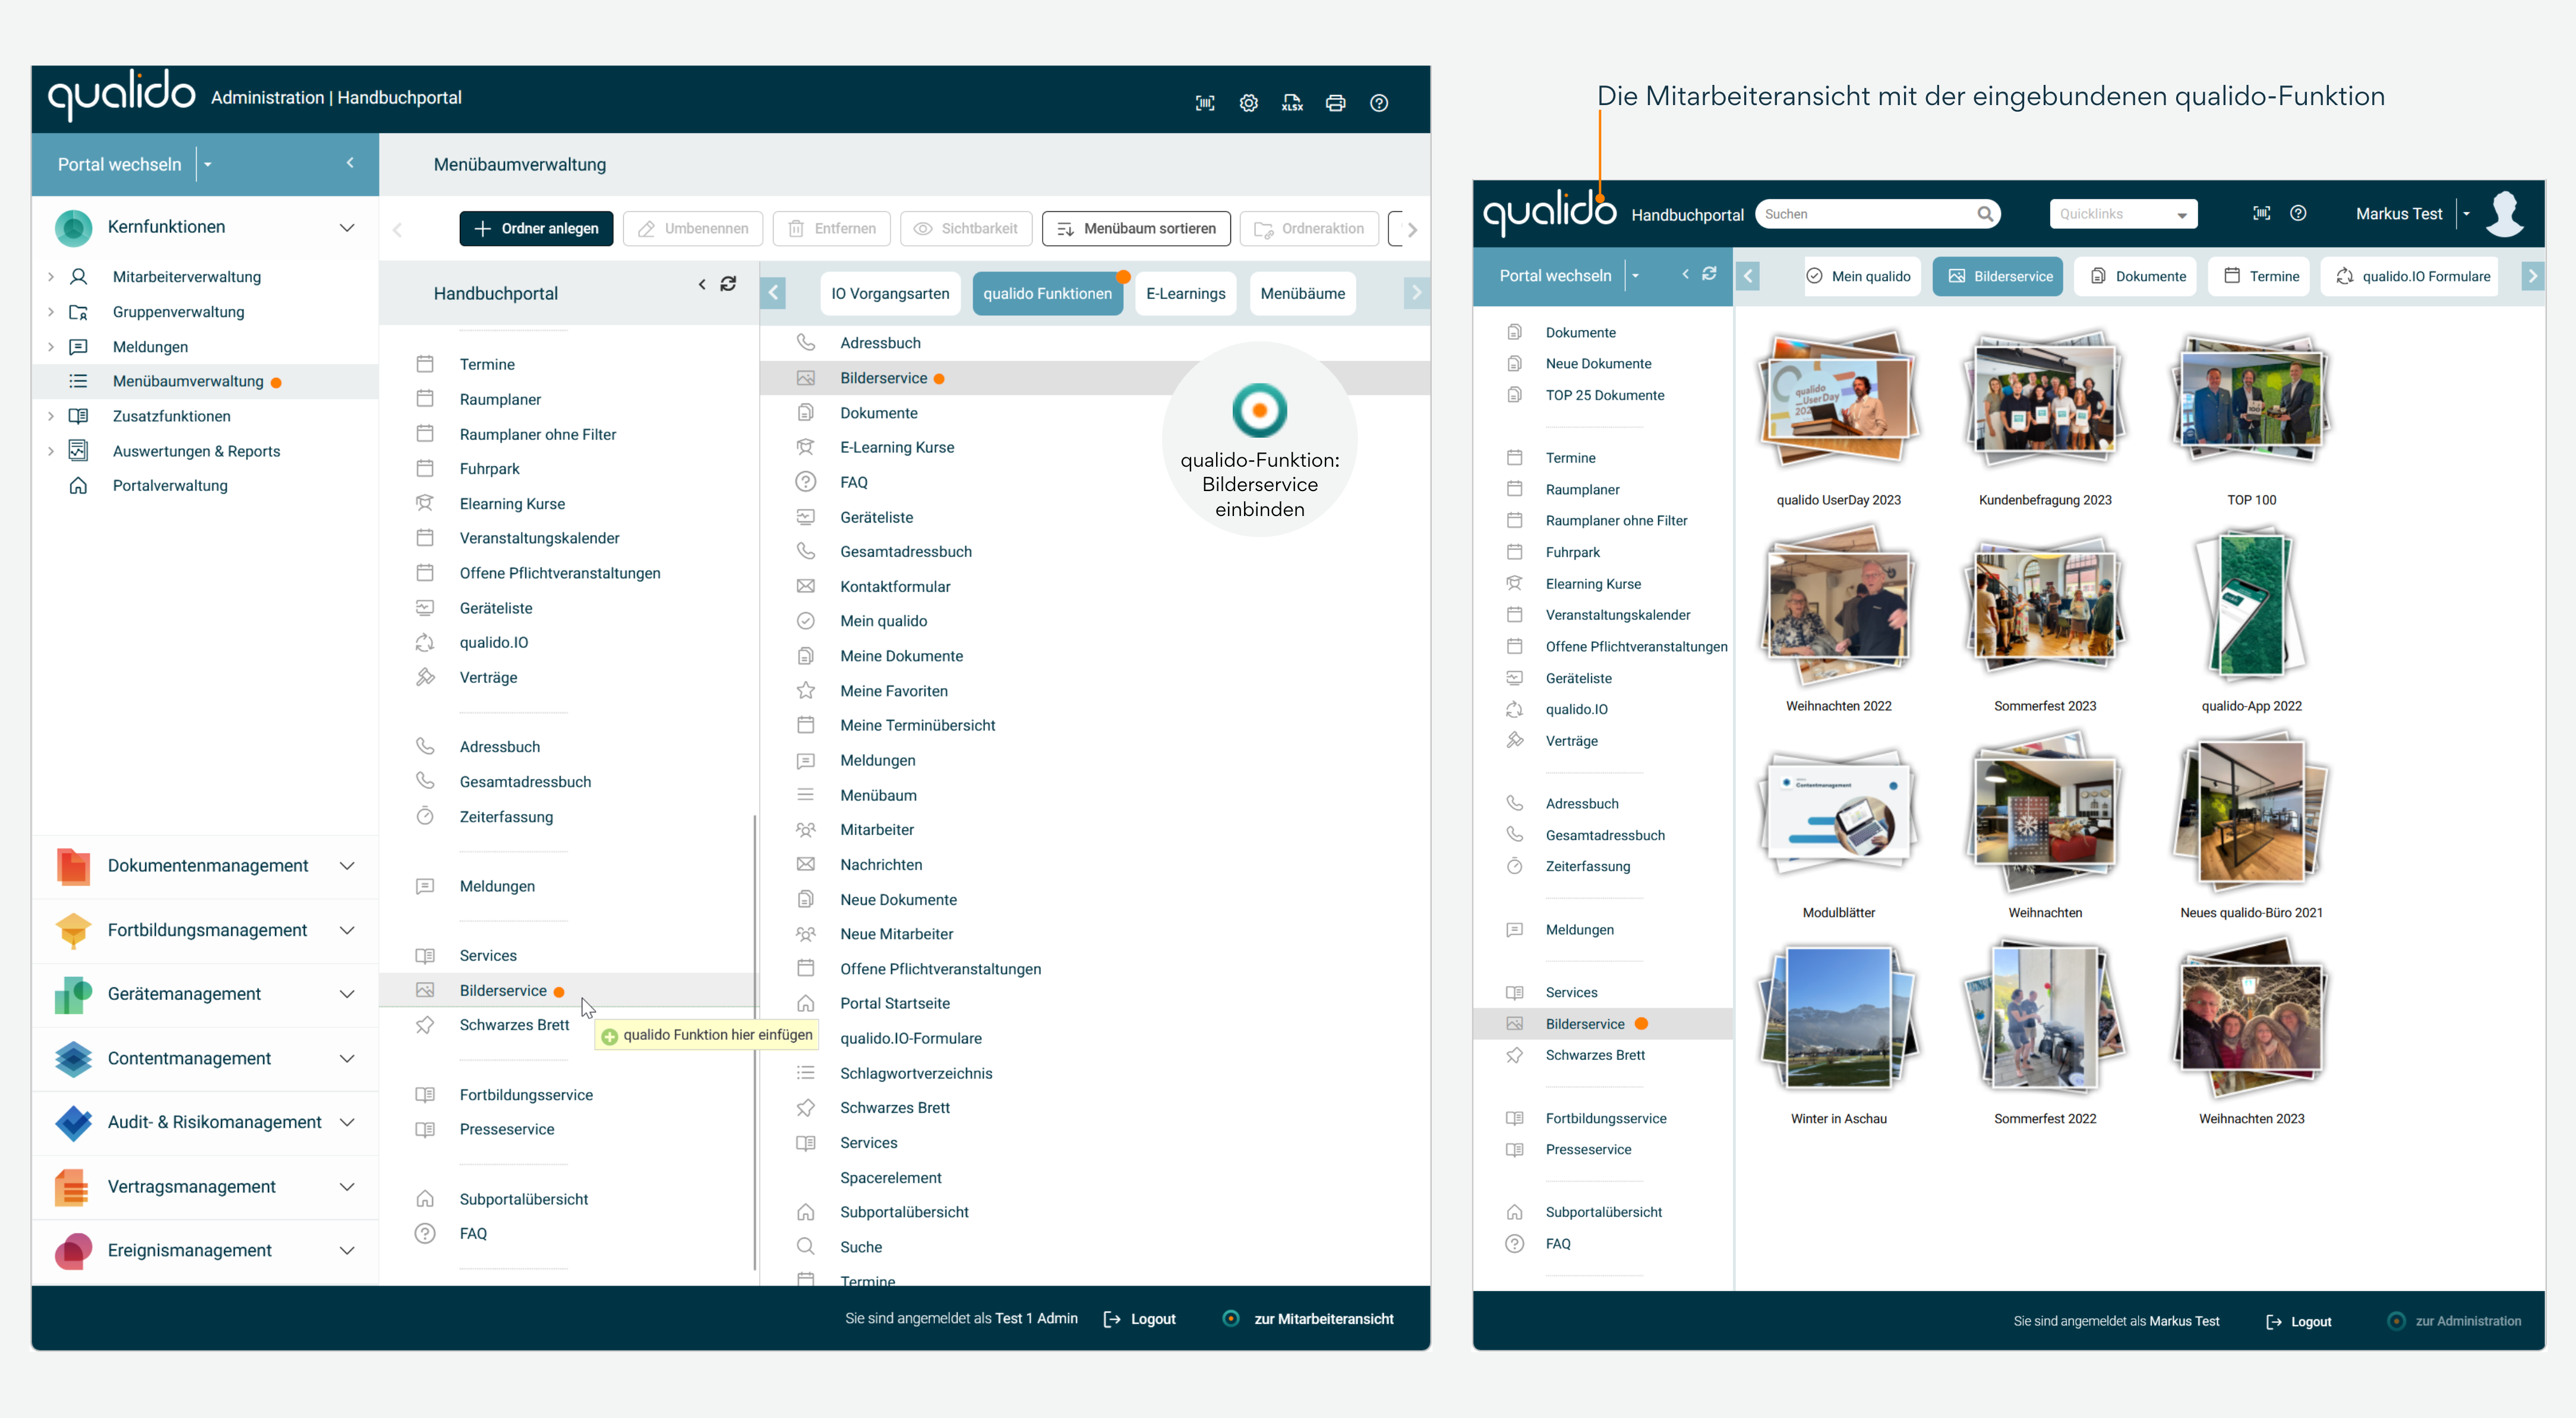Click the search magnifier in employee view

click(1985, 214)
